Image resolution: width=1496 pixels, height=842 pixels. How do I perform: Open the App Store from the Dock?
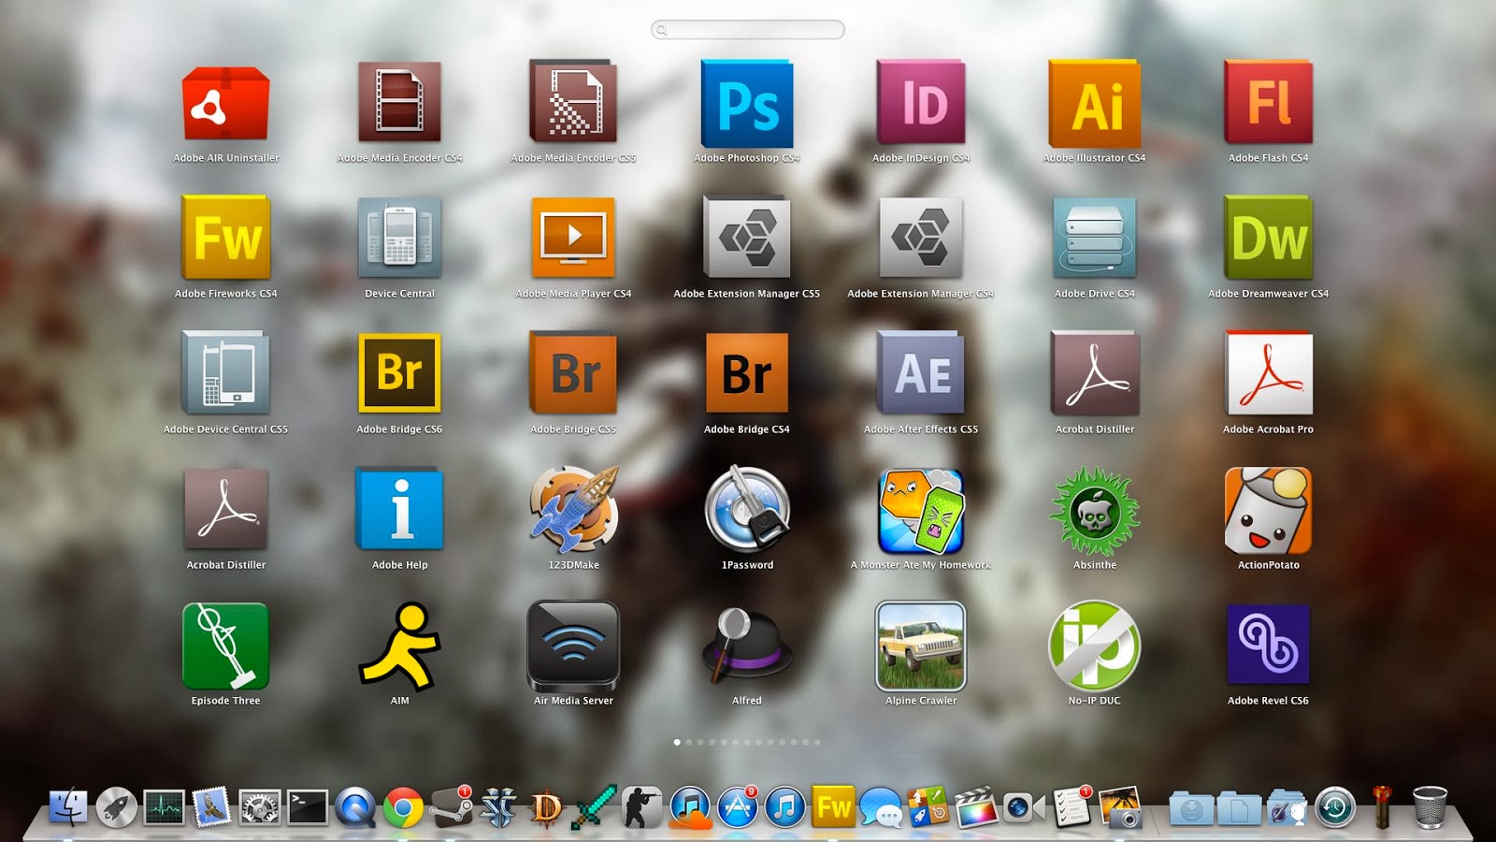[x=738, y=806]
